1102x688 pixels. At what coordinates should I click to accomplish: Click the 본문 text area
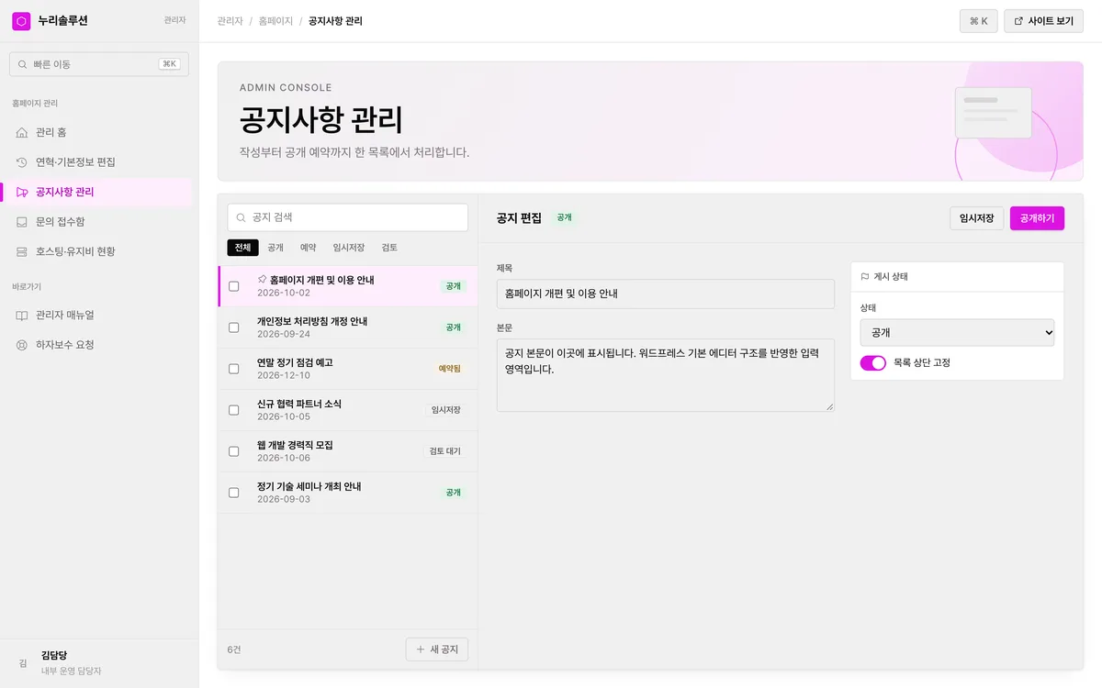click(x=666, y=375)
